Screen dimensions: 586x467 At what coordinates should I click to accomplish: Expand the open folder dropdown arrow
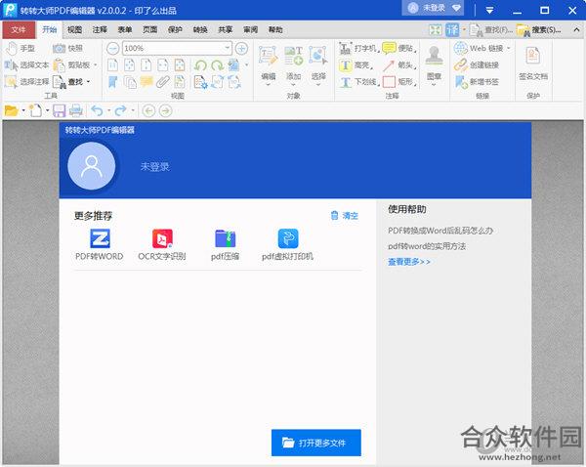23,110
